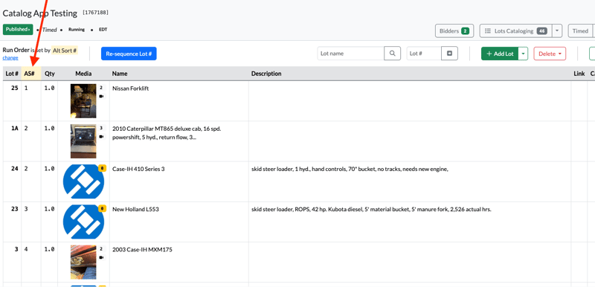
Task: Click the yellow 0 media badge on Case-IH 410 row
Action: tap(102, 168)
